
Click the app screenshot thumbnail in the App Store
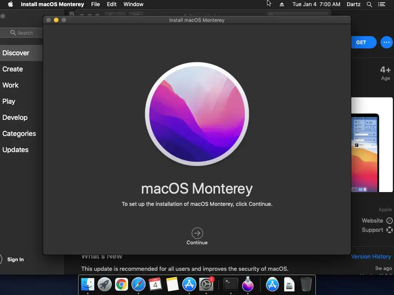click(x=372, y=145)
